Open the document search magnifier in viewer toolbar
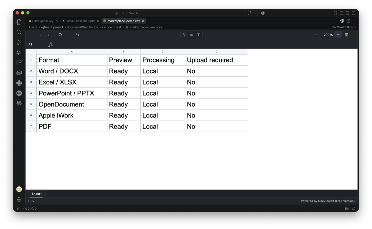Screen dimensions: 372x229 [60, 35]
